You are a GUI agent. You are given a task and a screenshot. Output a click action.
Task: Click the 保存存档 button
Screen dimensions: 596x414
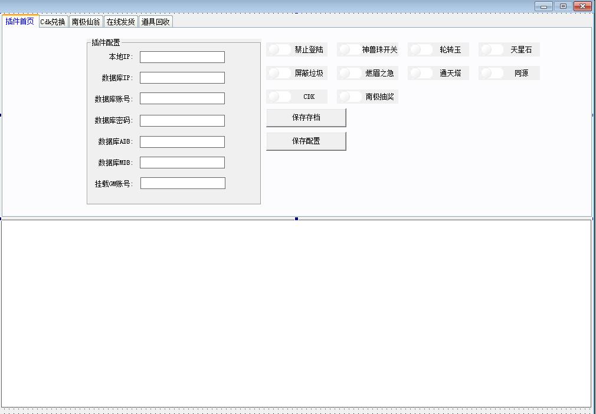click(306, 118)
